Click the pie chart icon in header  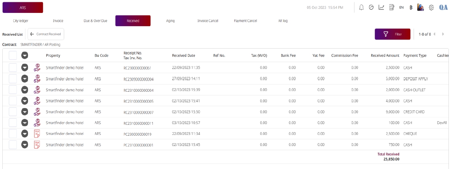(371, 8)
